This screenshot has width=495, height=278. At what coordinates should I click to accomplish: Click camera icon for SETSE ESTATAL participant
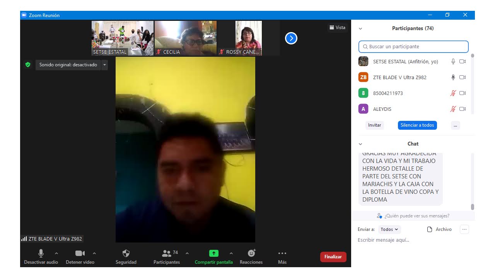[463, 61]
